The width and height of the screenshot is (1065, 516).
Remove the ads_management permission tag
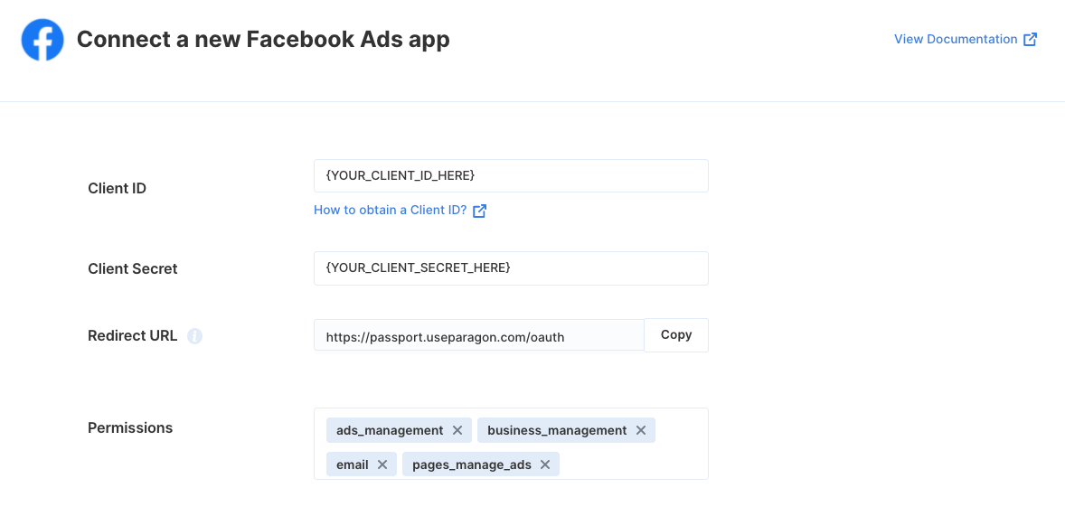457,430
